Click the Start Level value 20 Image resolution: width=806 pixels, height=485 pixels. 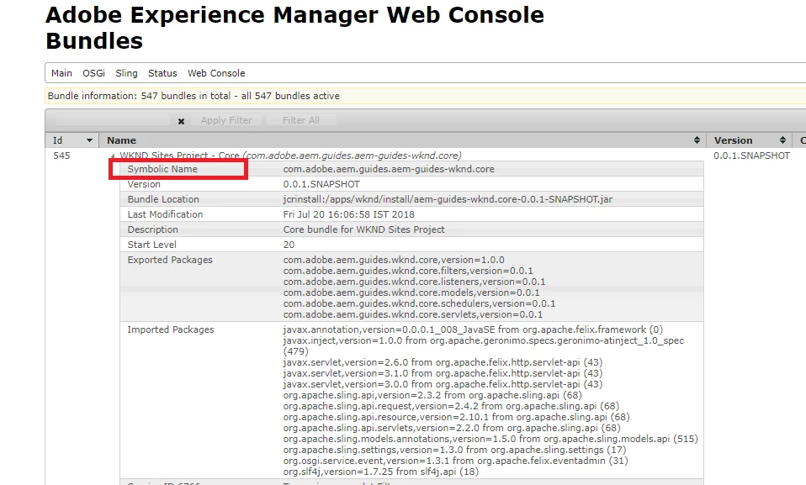pos(289,245)
